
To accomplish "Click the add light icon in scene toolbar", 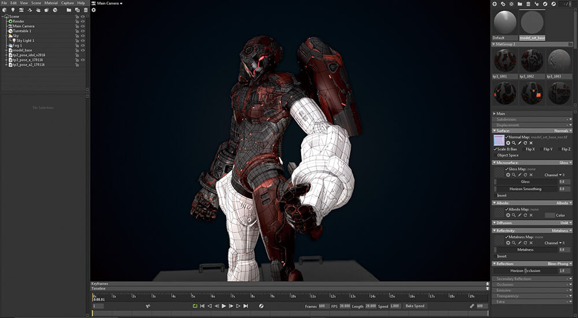I will coord(13,10).
